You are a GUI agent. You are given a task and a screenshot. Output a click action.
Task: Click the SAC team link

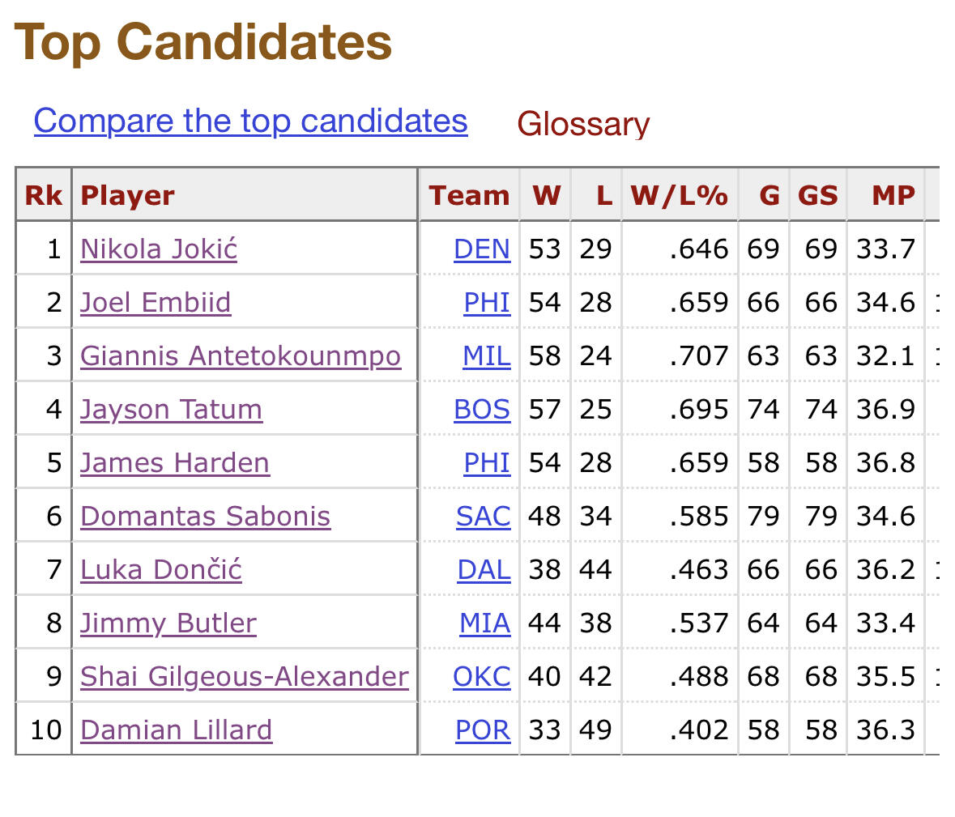[x=483, y=517]
